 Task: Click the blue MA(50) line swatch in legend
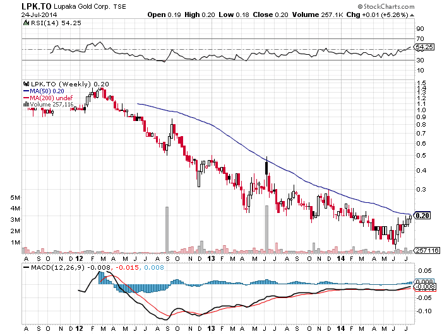click(27, 91)
